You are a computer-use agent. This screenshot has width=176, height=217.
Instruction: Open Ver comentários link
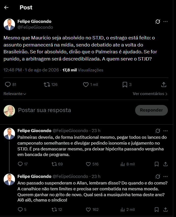(x=150, y=94)
